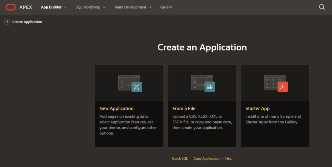This screenshot has height=167, width=332.
Task: Choose the From a File card title
Action: tap(184, 108)
